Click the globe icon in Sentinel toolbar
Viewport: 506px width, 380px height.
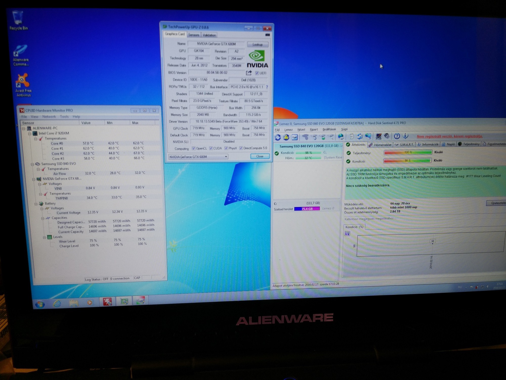tap(341, 137)
